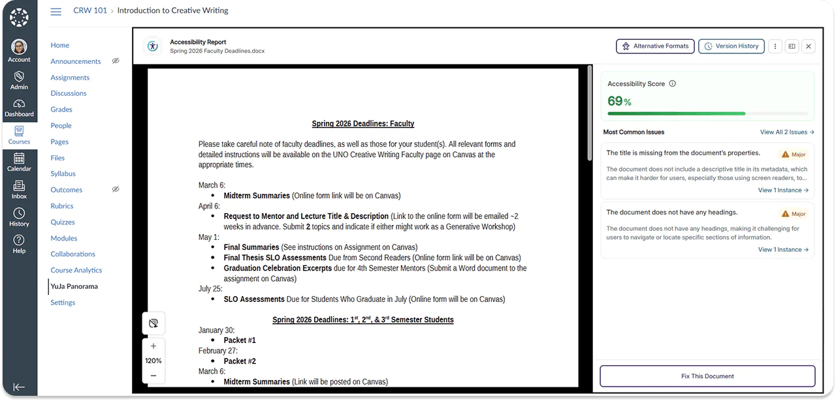
Task: View 1 Instance for no headings issue
Action: [783, 250]
